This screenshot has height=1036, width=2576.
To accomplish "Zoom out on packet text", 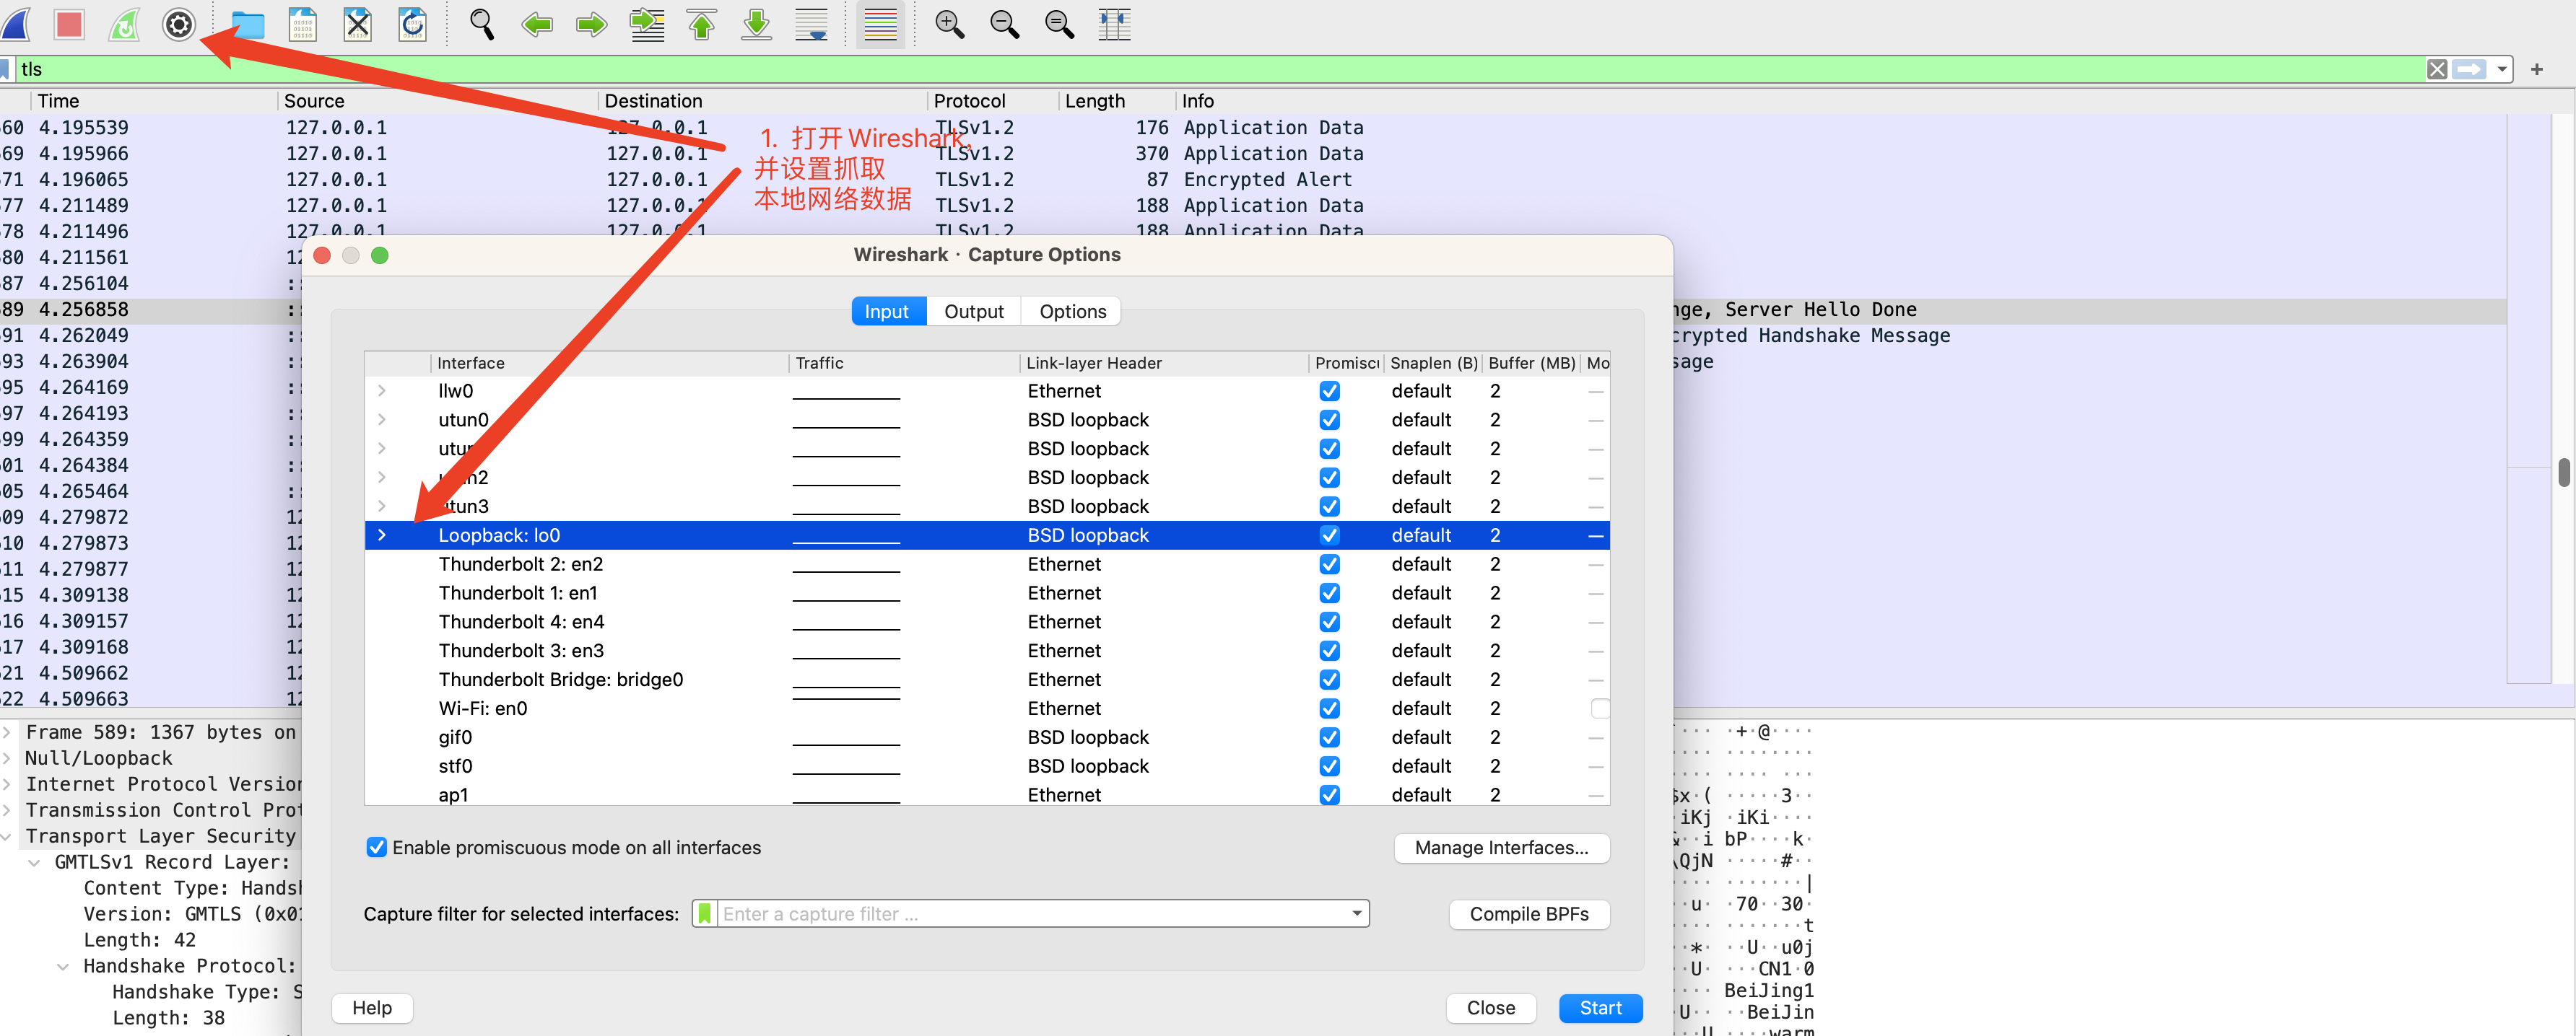I will [x=1004, y=24].
